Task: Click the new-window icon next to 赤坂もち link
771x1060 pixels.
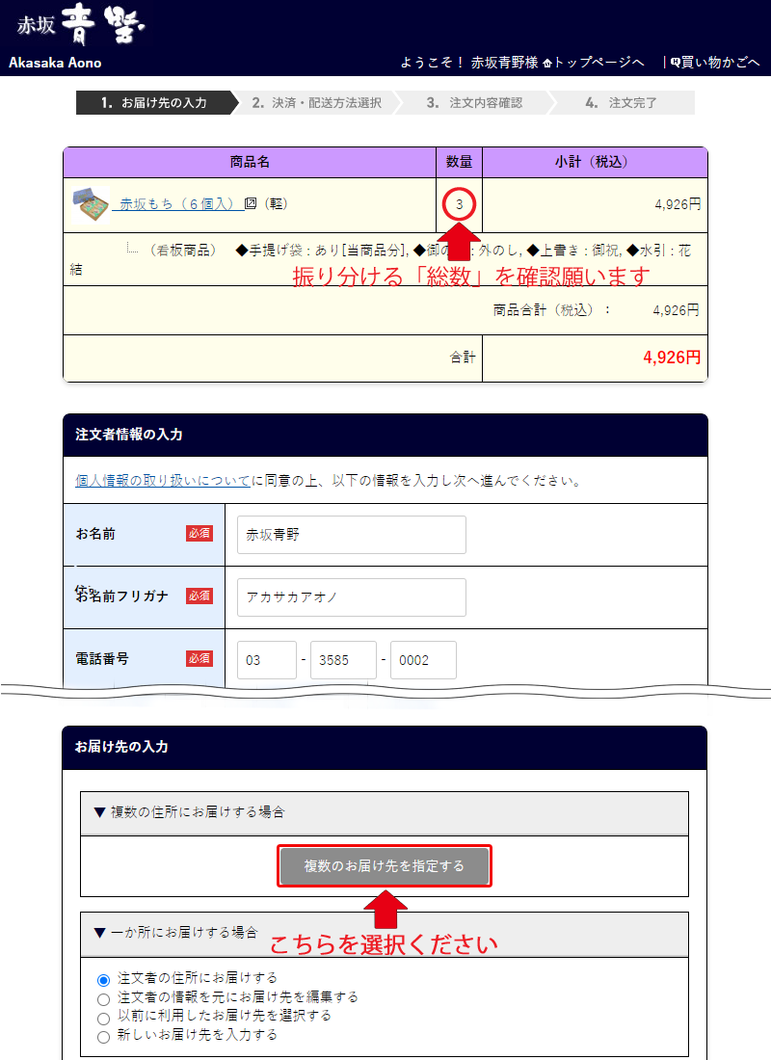Action: [249, 204]
